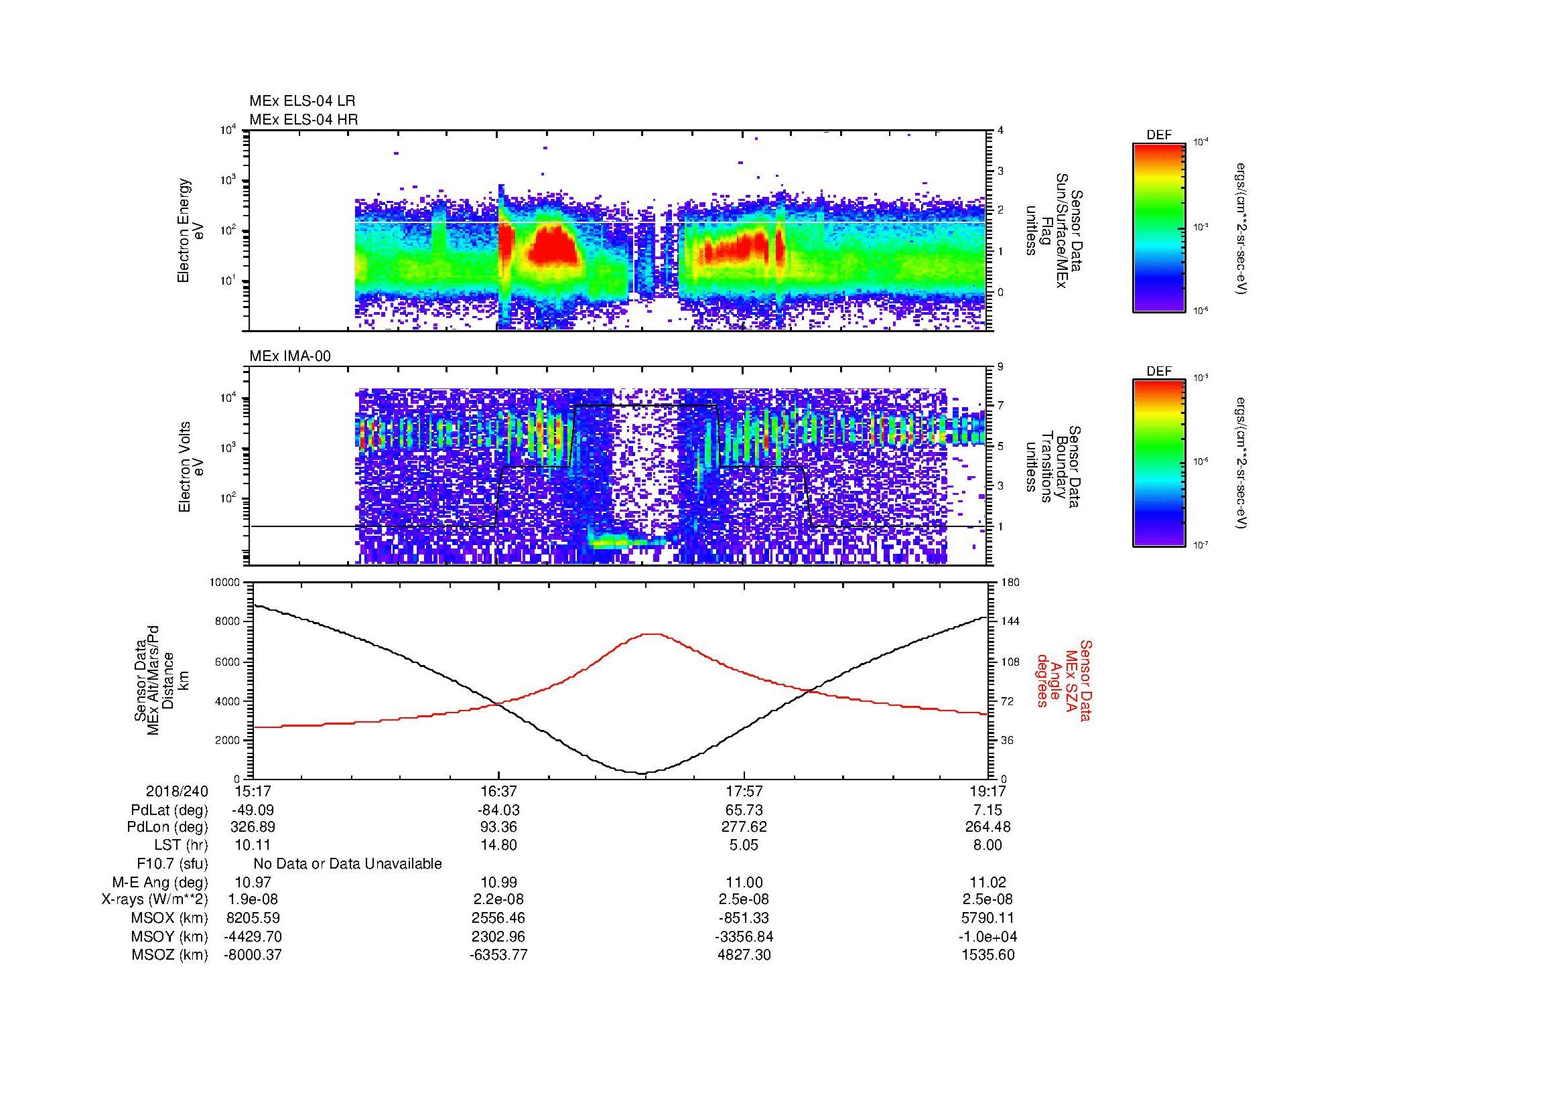The image size is (1567, 1107).
Task: Click the LST value '14.80'
Action: click(500, 845)
